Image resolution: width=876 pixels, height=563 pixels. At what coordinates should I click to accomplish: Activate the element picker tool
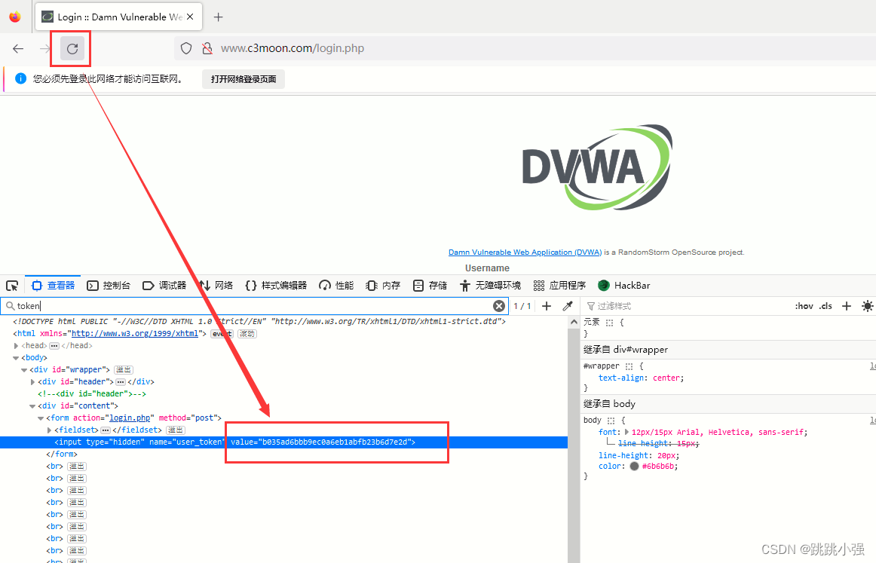pos(12,286)
